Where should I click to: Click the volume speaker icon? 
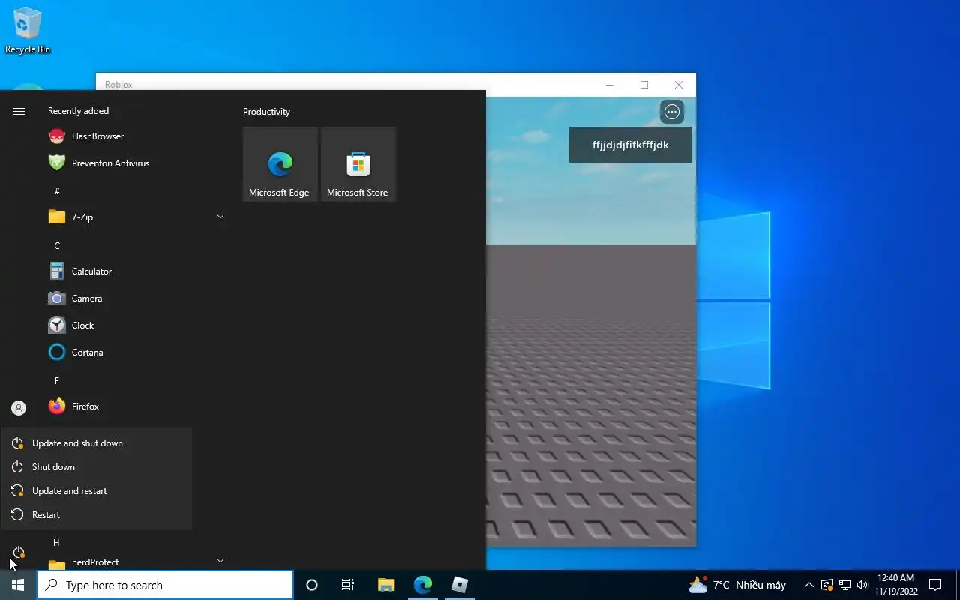click(862, 585)
